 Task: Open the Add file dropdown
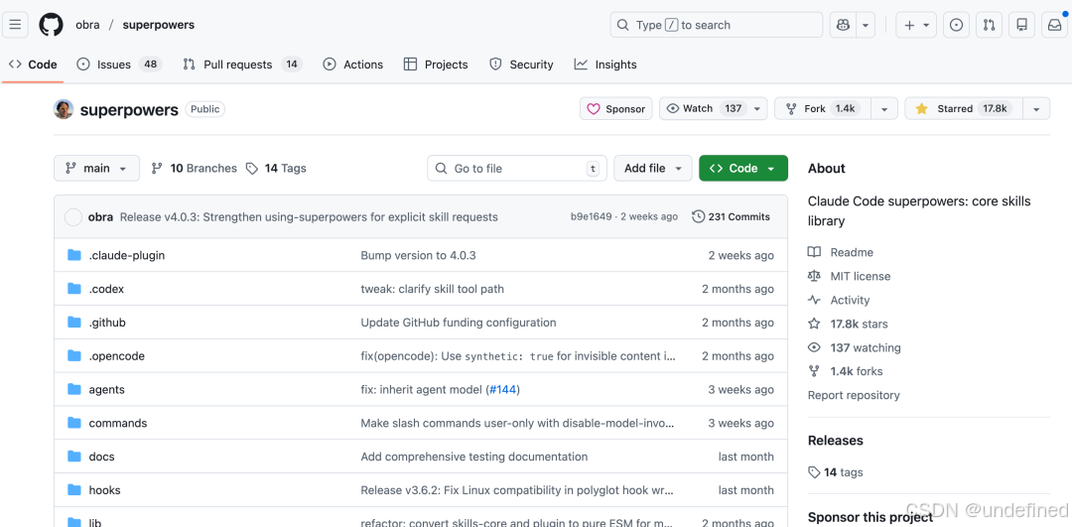(x=653, y=168)
